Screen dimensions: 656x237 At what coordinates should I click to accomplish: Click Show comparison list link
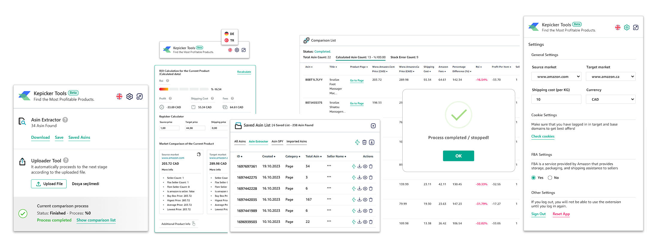96,220
